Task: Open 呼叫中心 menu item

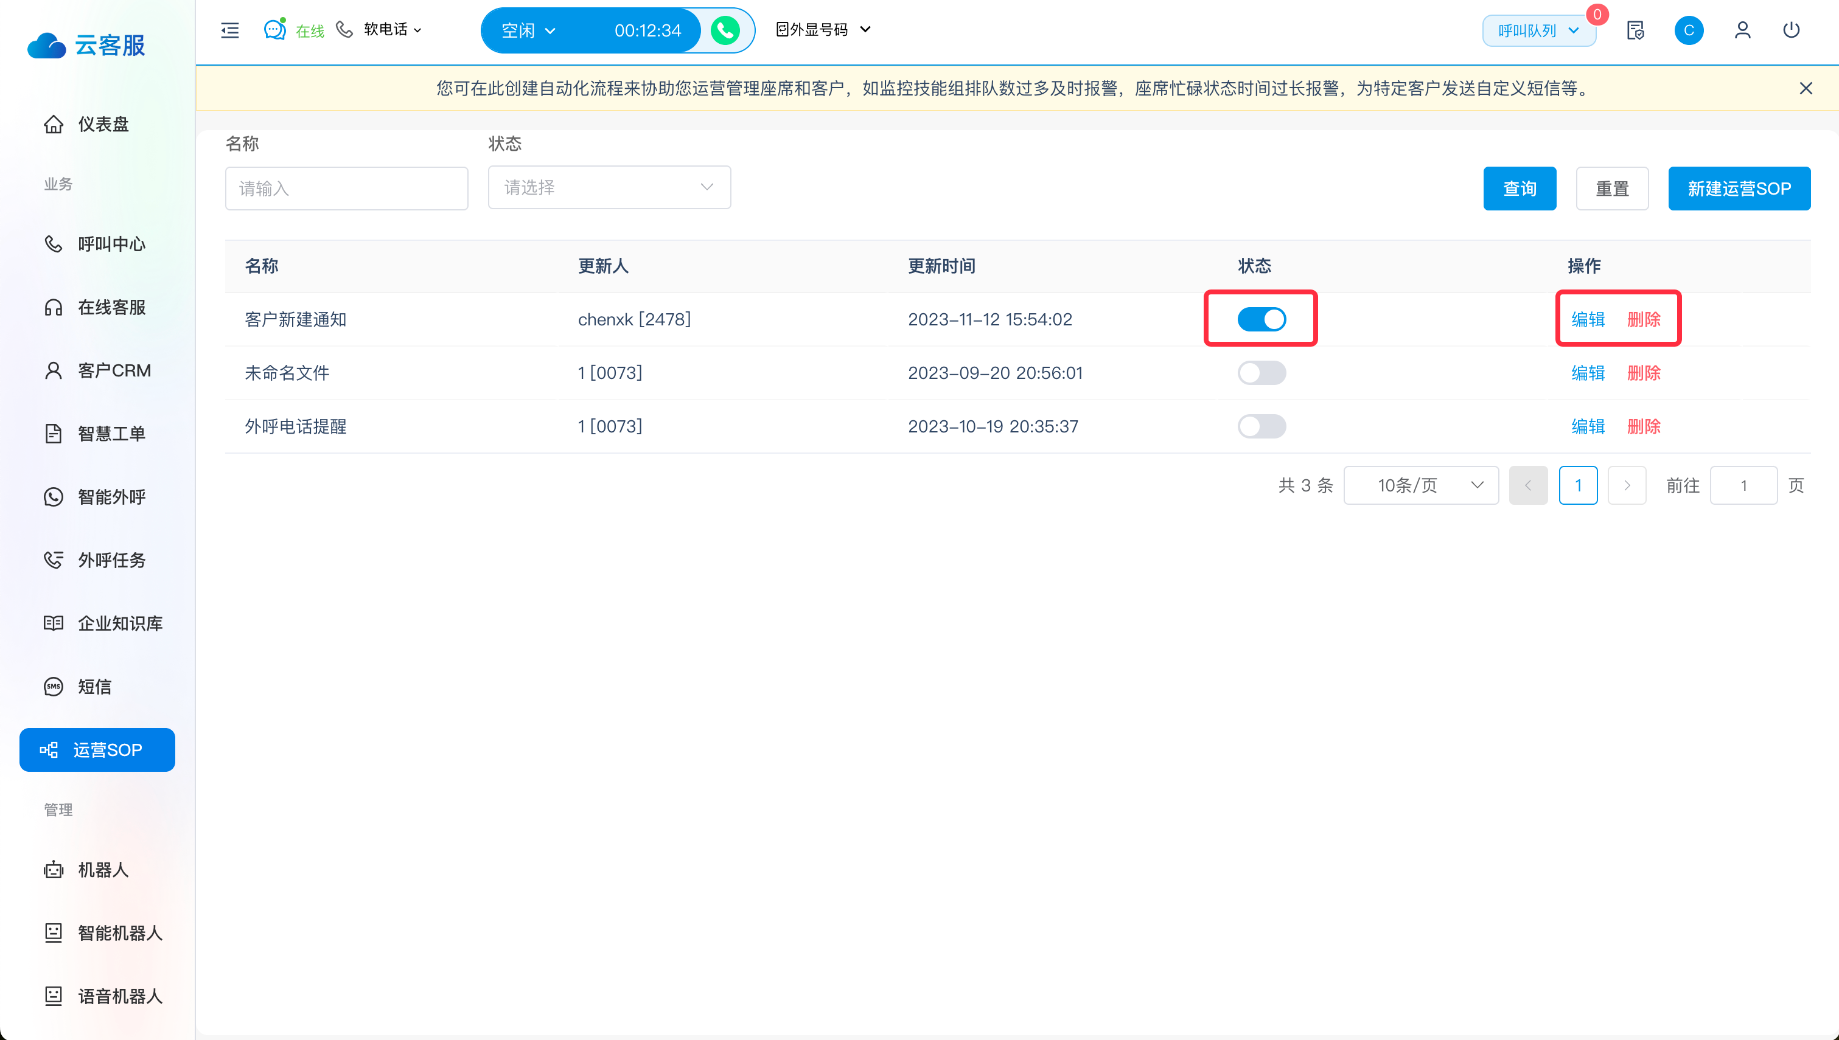Action: pyautogui.click(x=97, y=244)
